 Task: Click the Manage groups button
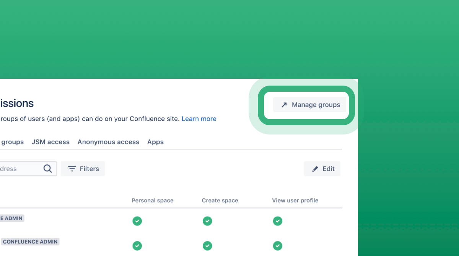[x=309, y=105]
